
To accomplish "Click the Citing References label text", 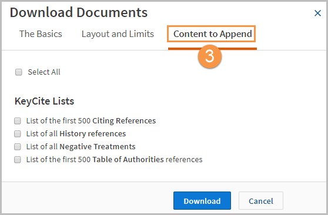I will (91, 121).
